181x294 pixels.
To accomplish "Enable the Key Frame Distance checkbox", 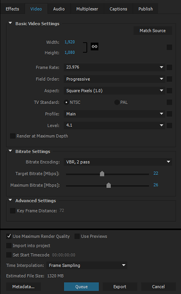I will coord(13,210).
